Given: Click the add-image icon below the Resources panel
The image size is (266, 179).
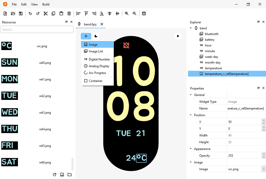Looking at the screenshot, I should (62, 175).
